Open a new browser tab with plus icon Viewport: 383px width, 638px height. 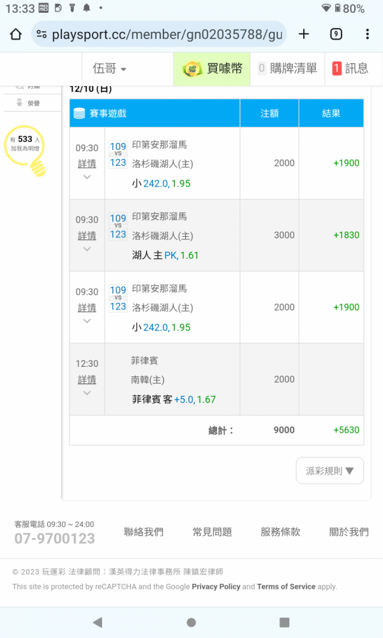click(x=304, y=34)
